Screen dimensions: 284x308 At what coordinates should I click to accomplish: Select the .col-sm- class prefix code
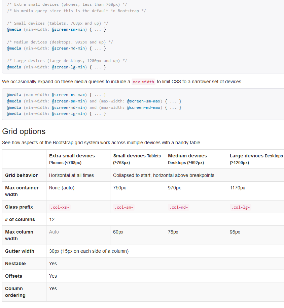pyautogui.click(x=123, y=207)
